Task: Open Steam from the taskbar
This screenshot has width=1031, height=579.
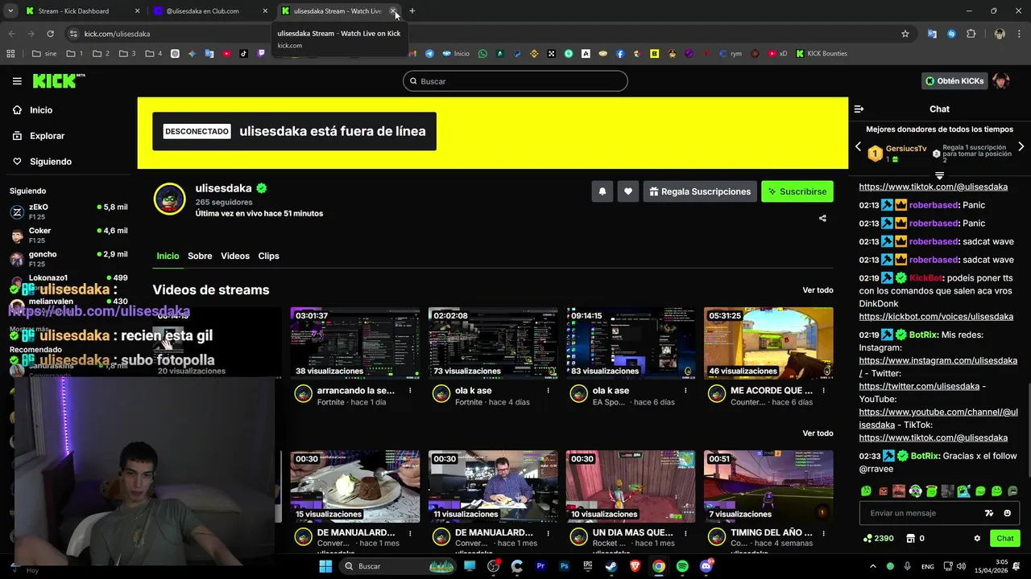Action: click(x=611, y=566)
